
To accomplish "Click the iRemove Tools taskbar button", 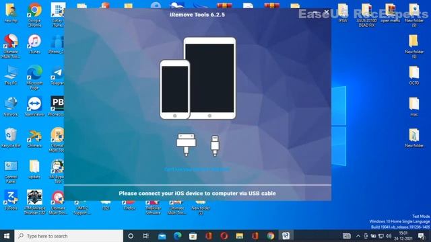I will (286, 236).
